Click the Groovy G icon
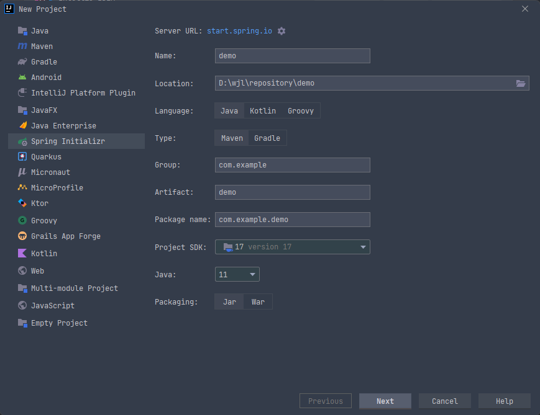The image size is (540, 415). (22, 220)
